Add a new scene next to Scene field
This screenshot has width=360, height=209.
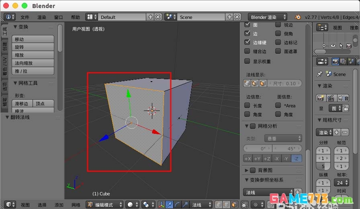tap(229, 17)
